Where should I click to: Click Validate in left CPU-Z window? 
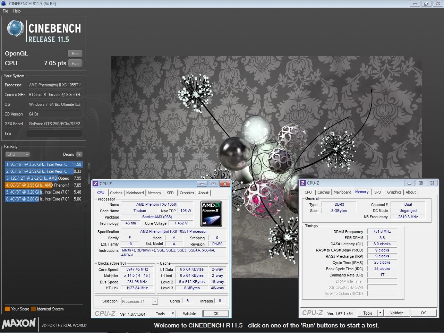click(x=189, y=314)
